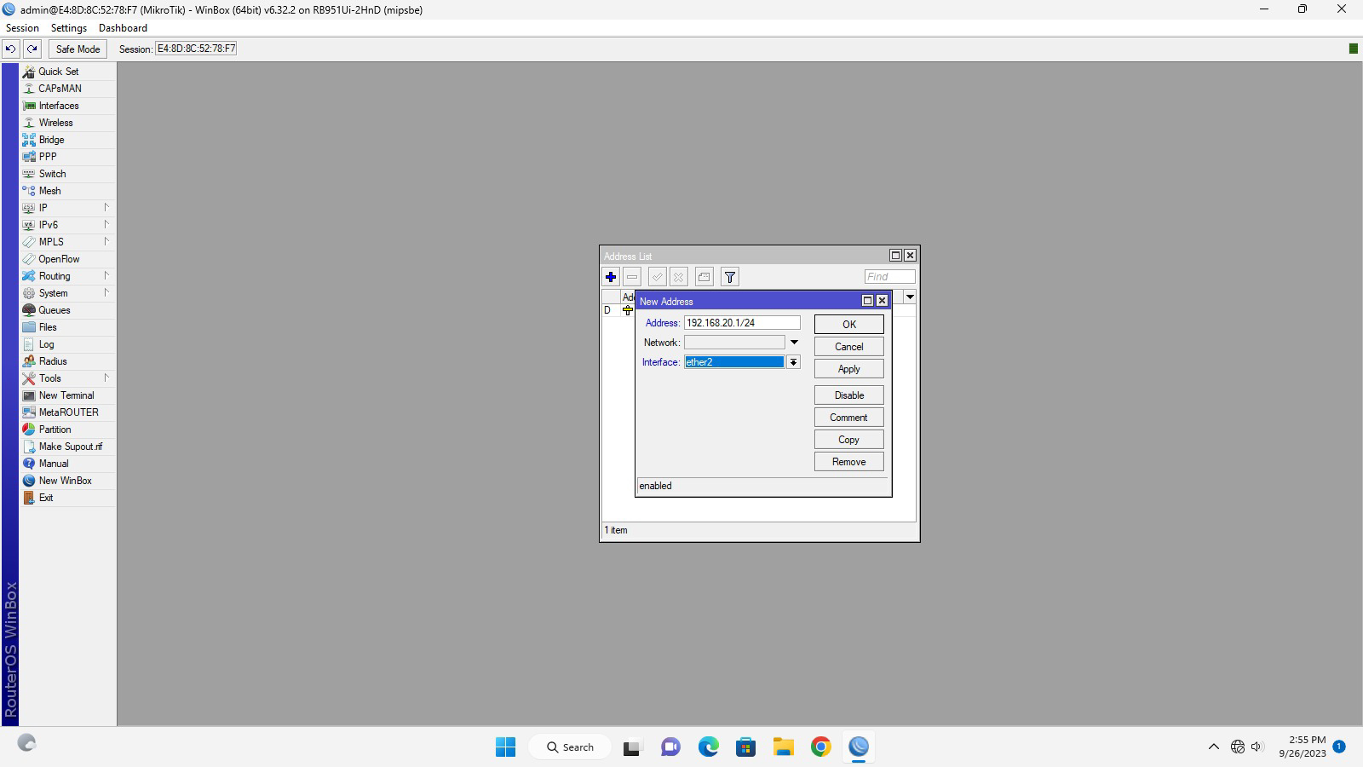1363x767 pixels.
Task: Click Cancel in New Address dialog
Action: (x=849, y=347)
